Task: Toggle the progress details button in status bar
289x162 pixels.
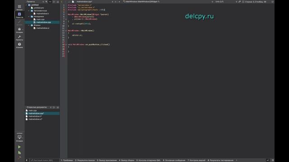Action: tap(268, 160)
